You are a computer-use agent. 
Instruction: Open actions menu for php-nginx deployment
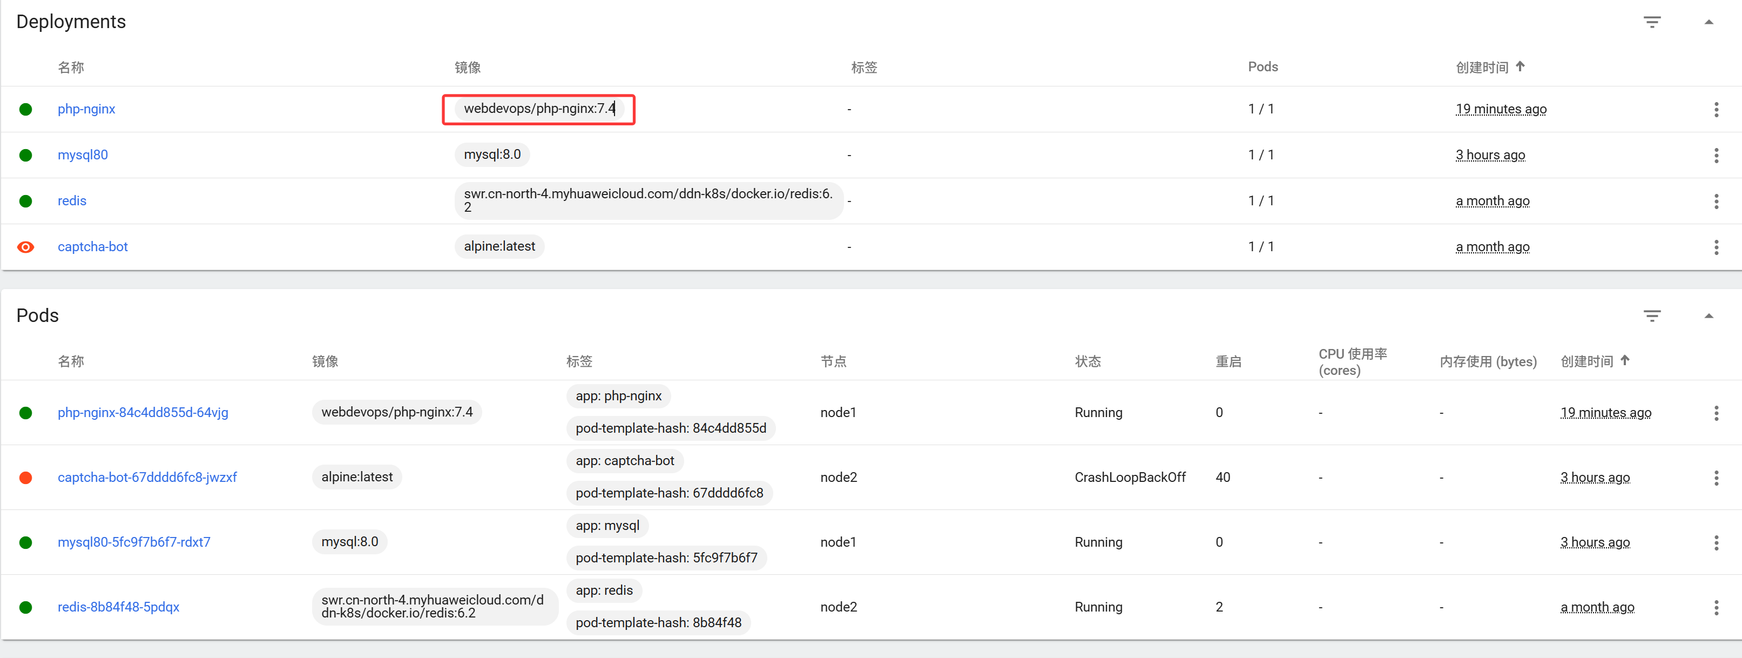tap(1716, 110)
